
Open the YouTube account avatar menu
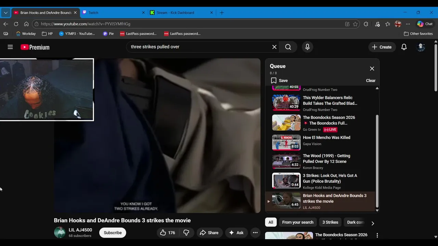[421, 47]
